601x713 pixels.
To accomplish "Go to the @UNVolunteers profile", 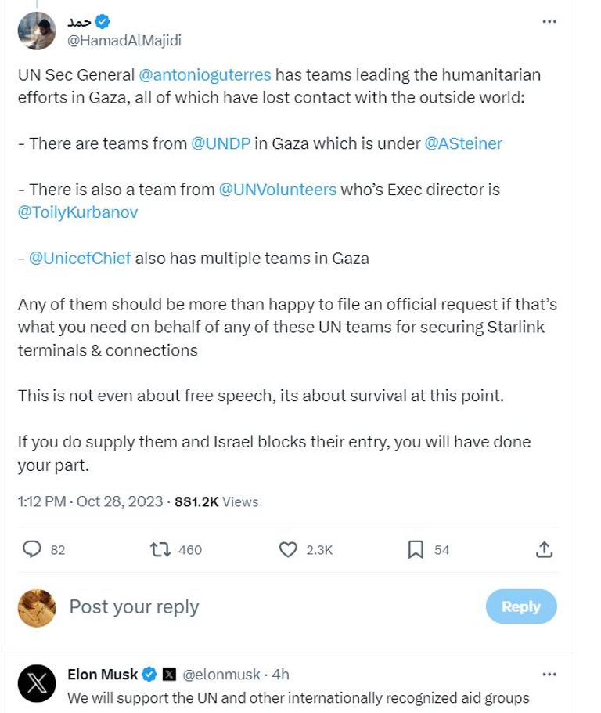I will coord(278,190).
